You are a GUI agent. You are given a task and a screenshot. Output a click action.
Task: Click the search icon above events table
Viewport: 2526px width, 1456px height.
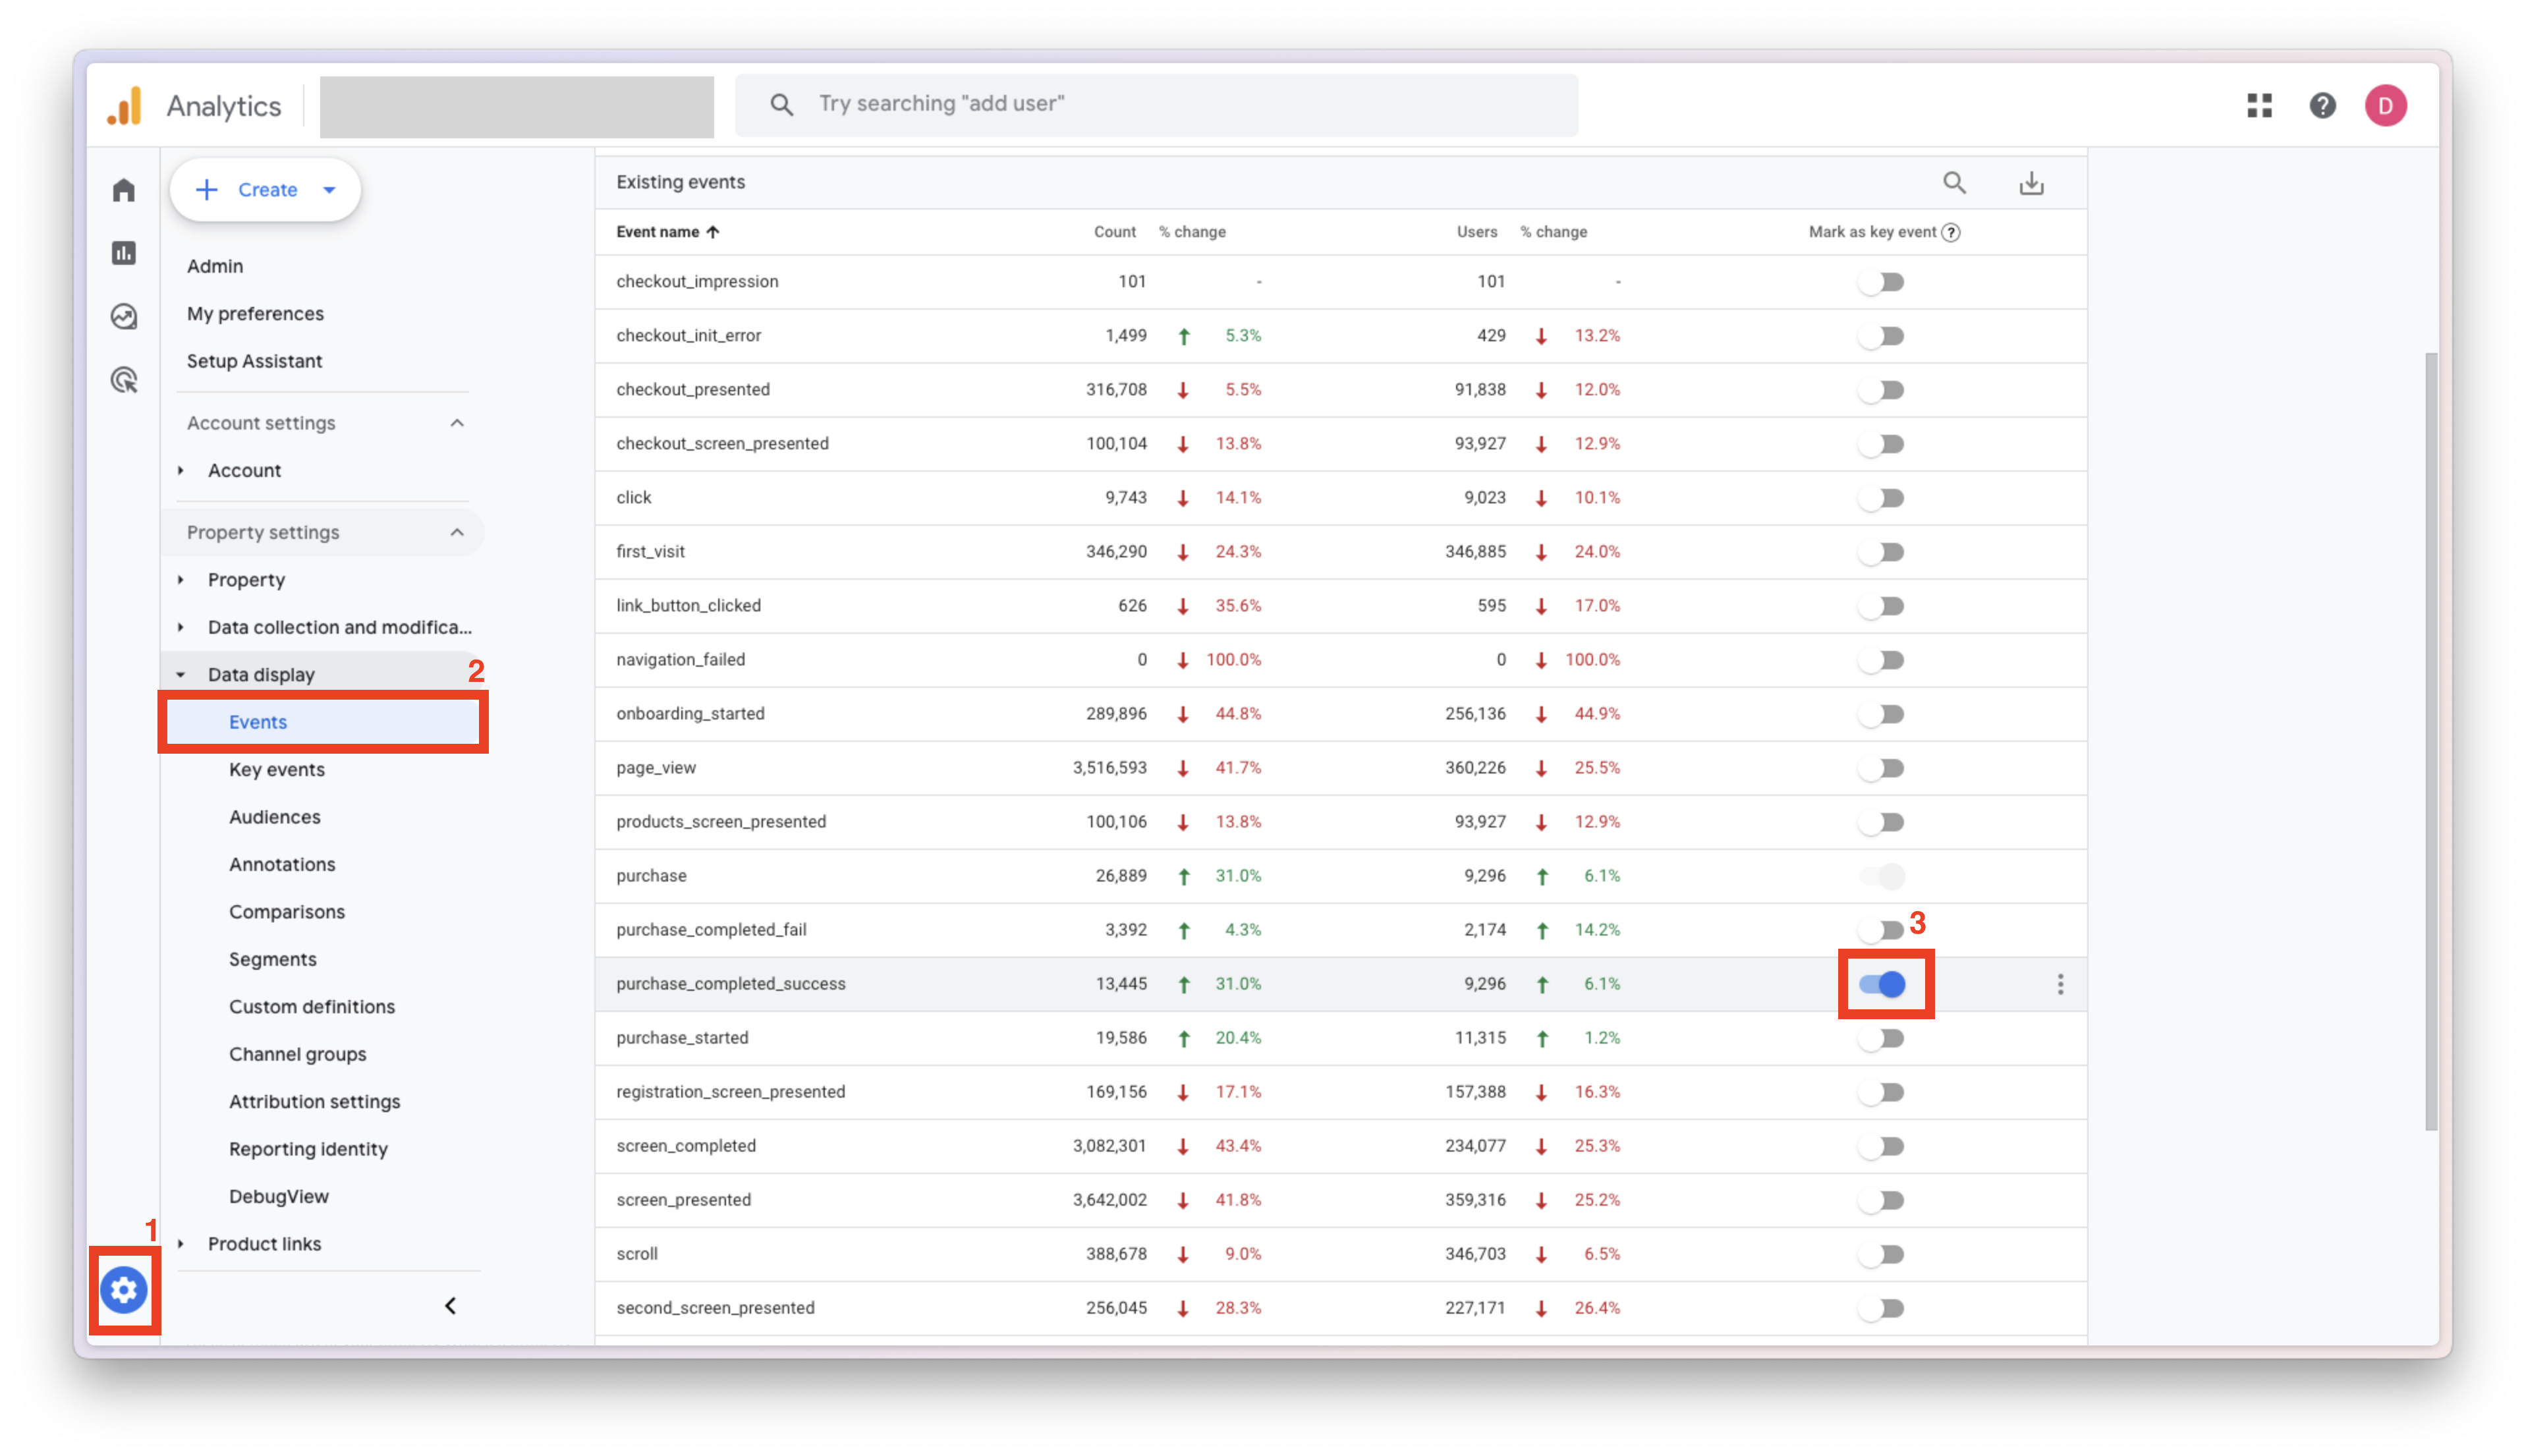[x=1954, y=183]
